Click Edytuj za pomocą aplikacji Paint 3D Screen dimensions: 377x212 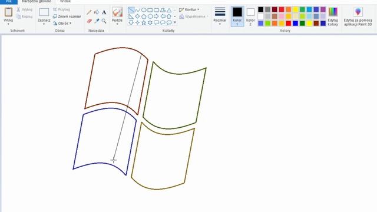[x=358, y=16]
